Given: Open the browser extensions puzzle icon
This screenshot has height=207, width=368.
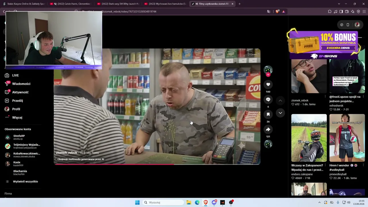Looking at the screenshot, I should click(330, 11).
